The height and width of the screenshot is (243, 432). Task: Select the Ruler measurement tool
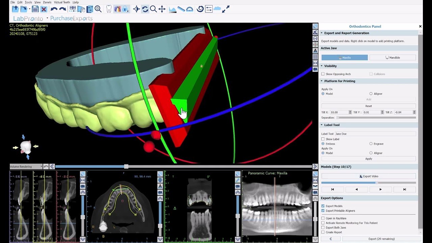coord(181,9)
